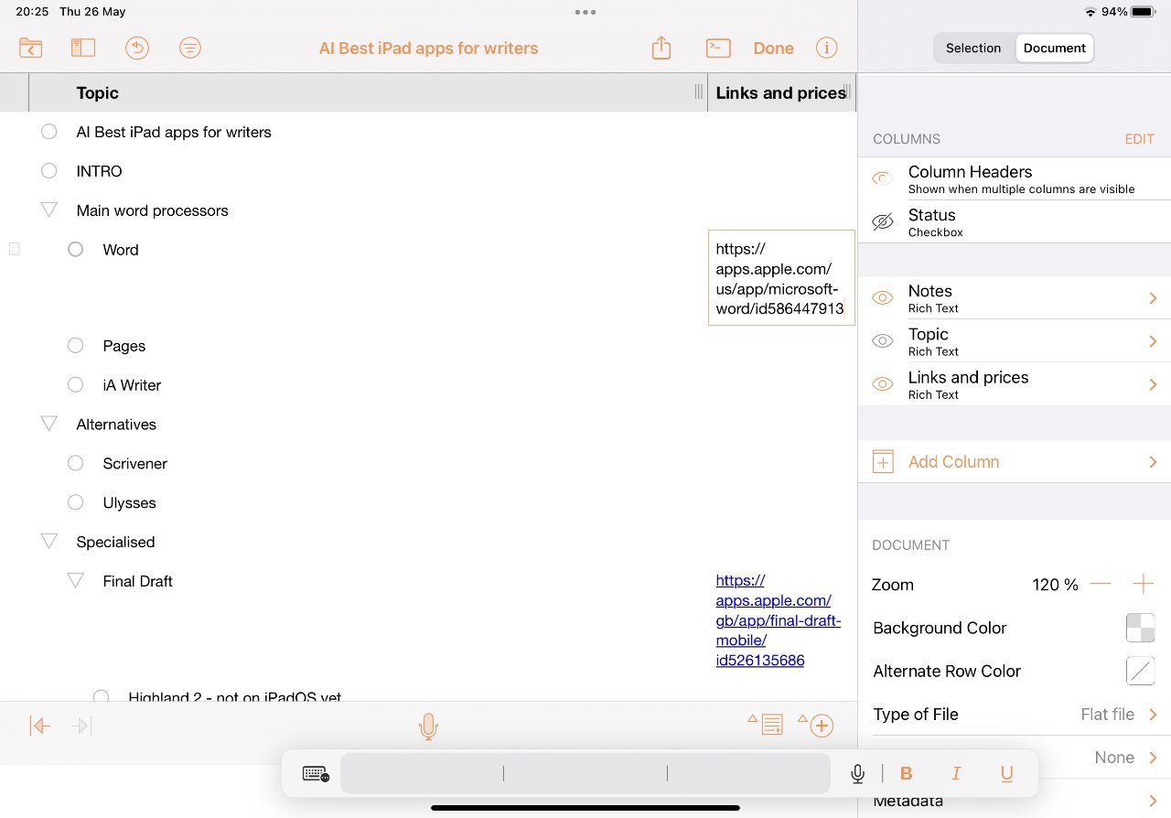Tap the undo arrow icon
This screenshot has height=818, width=1171.
click(137, 48)
